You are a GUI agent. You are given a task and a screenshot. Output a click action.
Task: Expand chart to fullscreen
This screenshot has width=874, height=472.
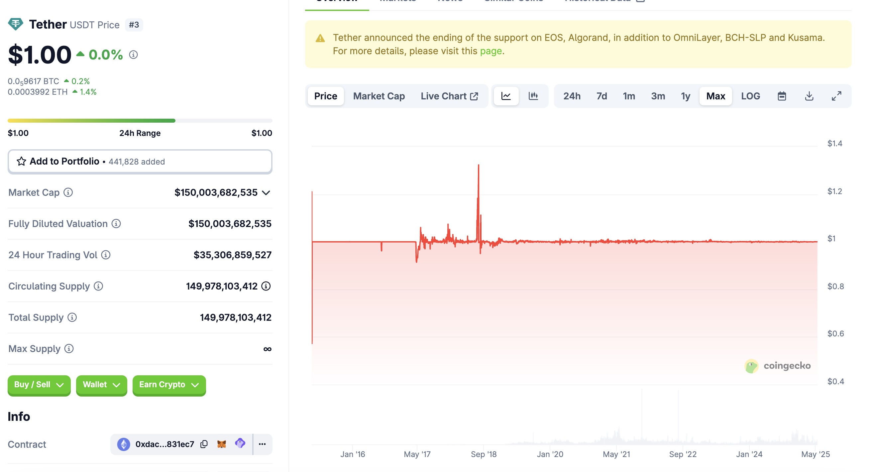(x=836, y=96)
